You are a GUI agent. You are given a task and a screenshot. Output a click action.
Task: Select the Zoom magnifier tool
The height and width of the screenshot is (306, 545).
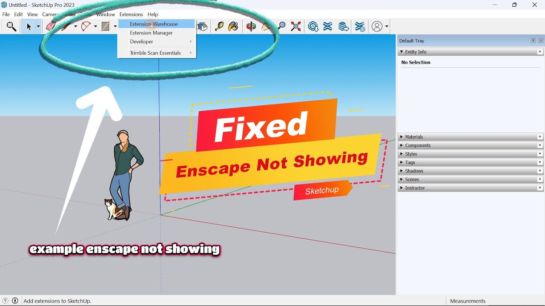281,26
